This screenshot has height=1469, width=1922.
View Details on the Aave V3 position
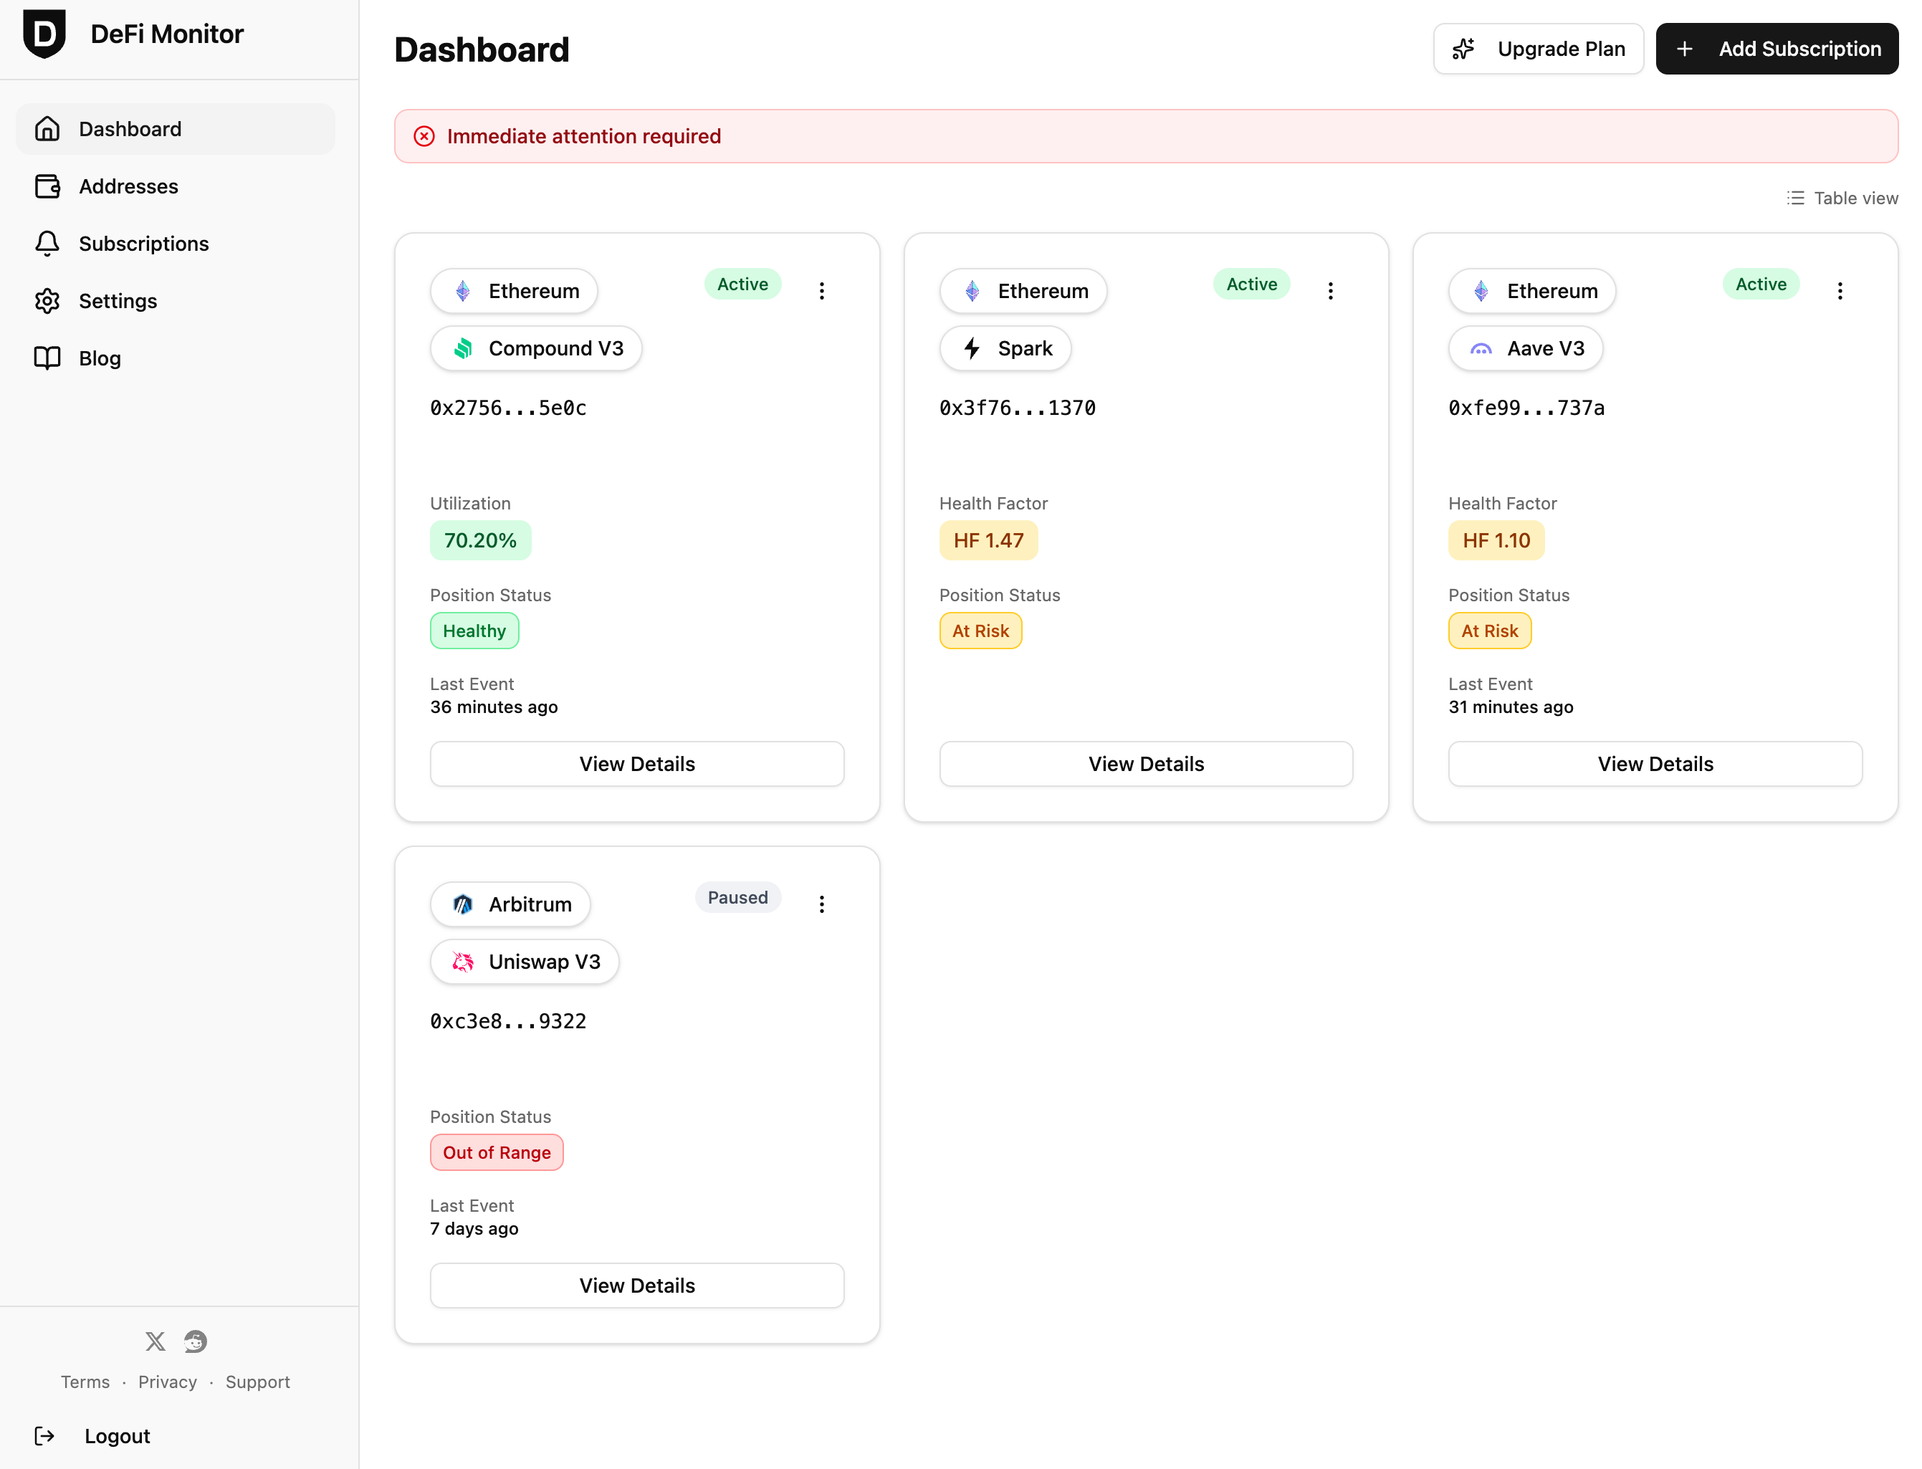pyautogui.click(x=1655, y=763)
